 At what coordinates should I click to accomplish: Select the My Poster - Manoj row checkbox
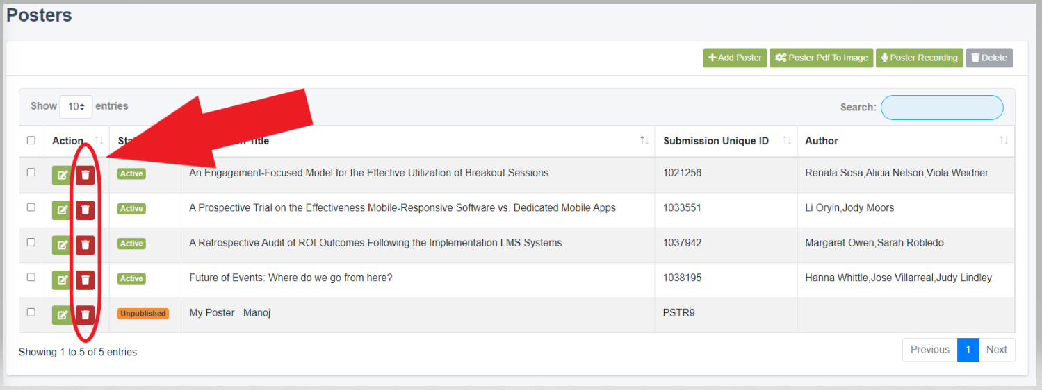point(31,312)
